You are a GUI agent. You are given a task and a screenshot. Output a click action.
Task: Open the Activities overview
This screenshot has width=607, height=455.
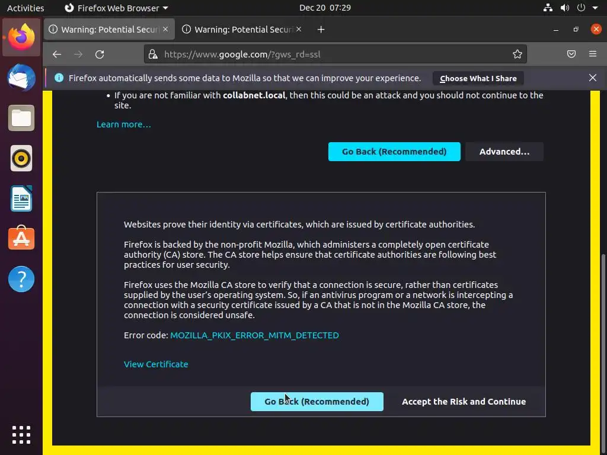tap(25, 8)
